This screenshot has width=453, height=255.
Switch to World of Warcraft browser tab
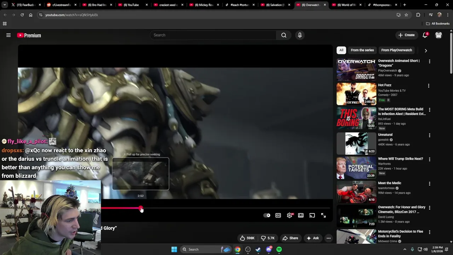click(346, 5)
